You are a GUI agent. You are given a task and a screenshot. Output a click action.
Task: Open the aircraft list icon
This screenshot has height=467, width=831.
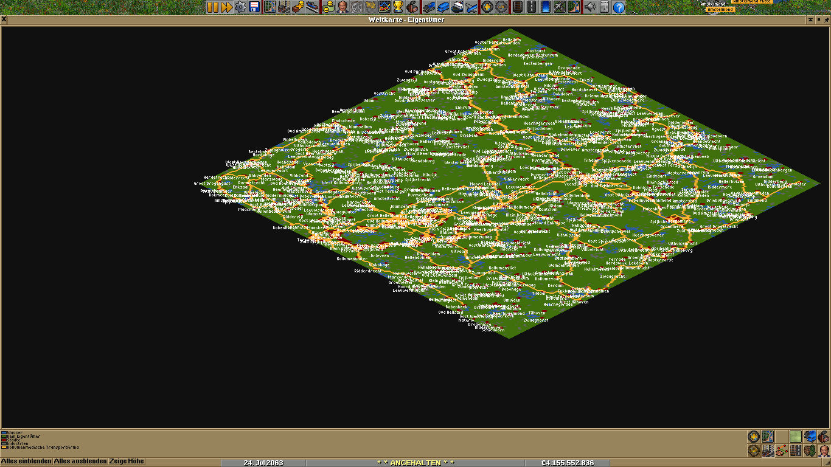(471, 7)
